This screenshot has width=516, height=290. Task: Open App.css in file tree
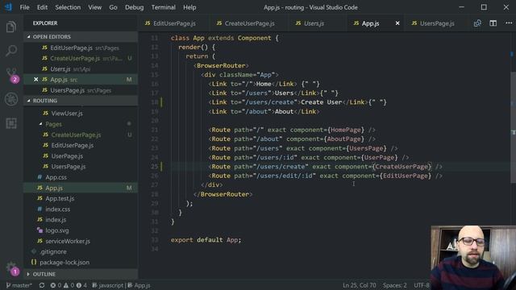[81, 177]
